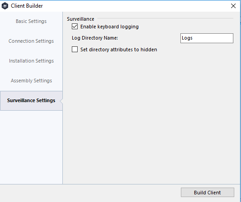Click the 'Set directory attributes to hidden' label

(118, 49)
